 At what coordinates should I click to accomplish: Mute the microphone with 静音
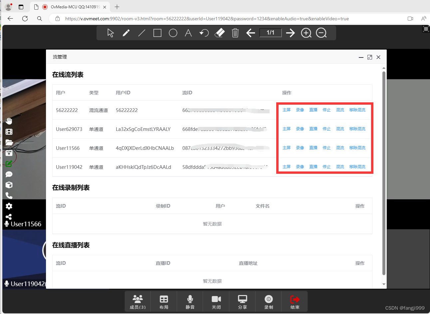tap(190, 301)
